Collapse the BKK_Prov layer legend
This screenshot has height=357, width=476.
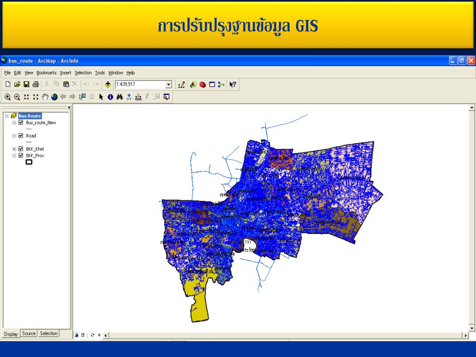click(x=14, y=156)
